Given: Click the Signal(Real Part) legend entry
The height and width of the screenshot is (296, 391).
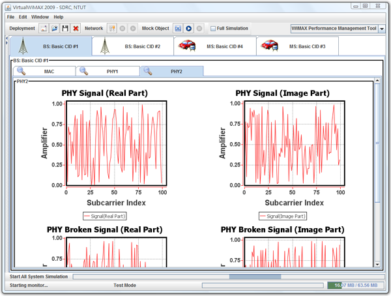Looking at the screenshot, I should tap(105, 216).
